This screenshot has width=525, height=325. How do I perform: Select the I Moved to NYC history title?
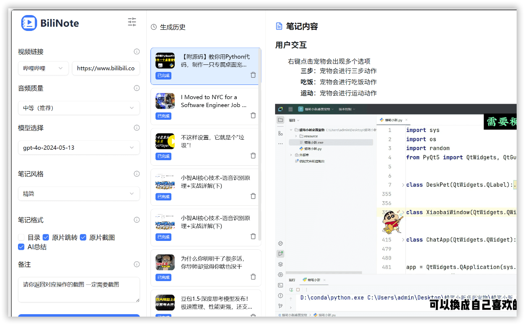(214, 101)
